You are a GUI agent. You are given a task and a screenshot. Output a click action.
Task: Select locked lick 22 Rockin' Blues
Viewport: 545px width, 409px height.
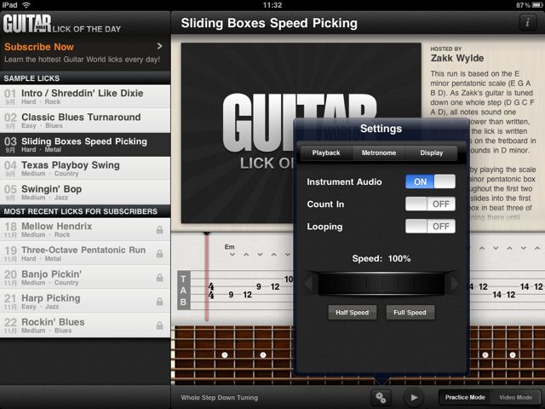tap(85, 325)
